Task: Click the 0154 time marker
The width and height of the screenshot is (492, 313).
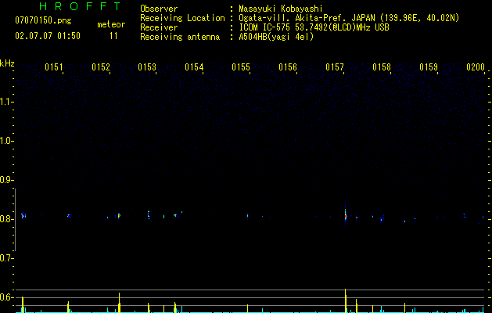Action: click(x=194, y=67)
